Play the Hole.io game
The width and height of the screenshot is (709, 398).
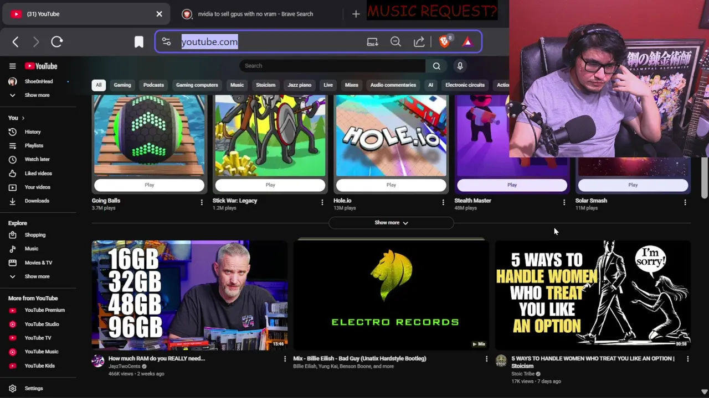[391, 185]
